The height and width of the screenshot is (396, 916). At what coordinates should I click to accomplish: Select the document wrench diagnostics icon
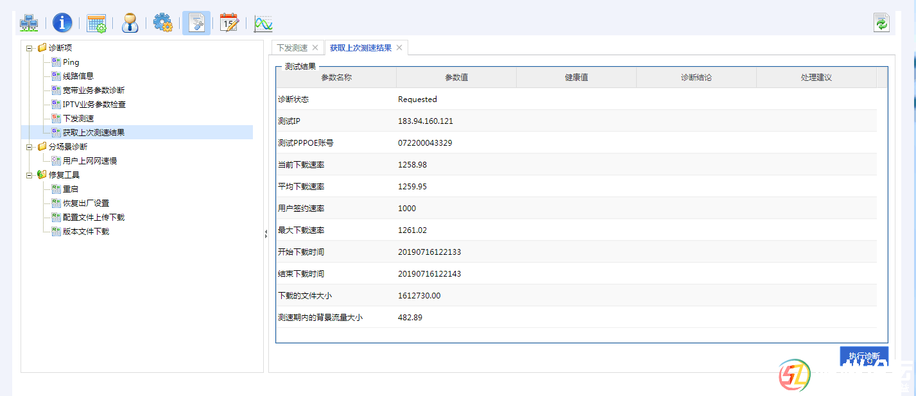pos(196,24)
